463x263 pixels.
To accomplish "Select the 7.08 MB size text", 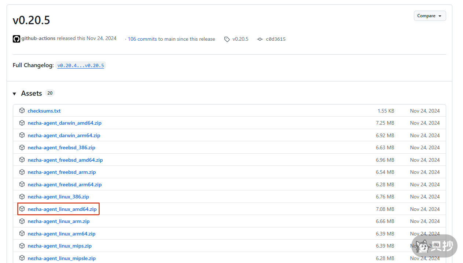I will (x=385, y=209).
